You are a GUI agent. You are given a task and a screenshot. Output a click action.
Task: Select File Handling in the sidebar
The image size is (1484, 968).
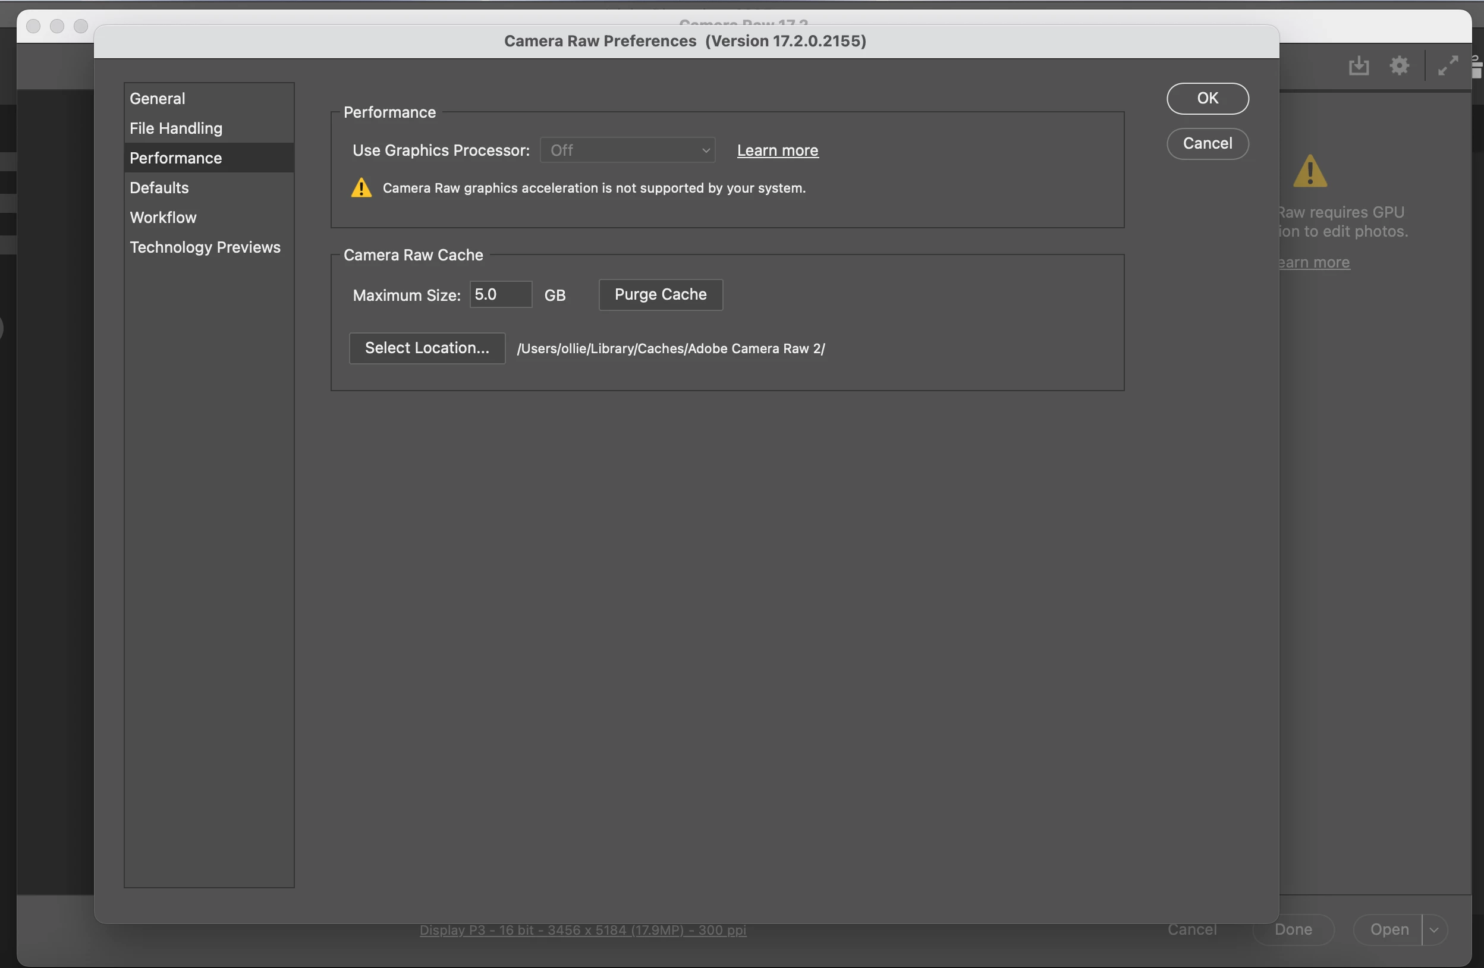pyautogui.click(x=176, y=128)
